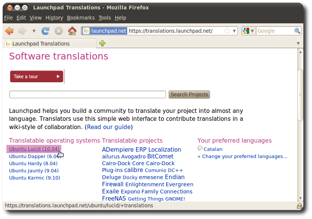This screenshot has height=219, width=312.
Task: Open the BitComet project link
Action: point(160,156)
